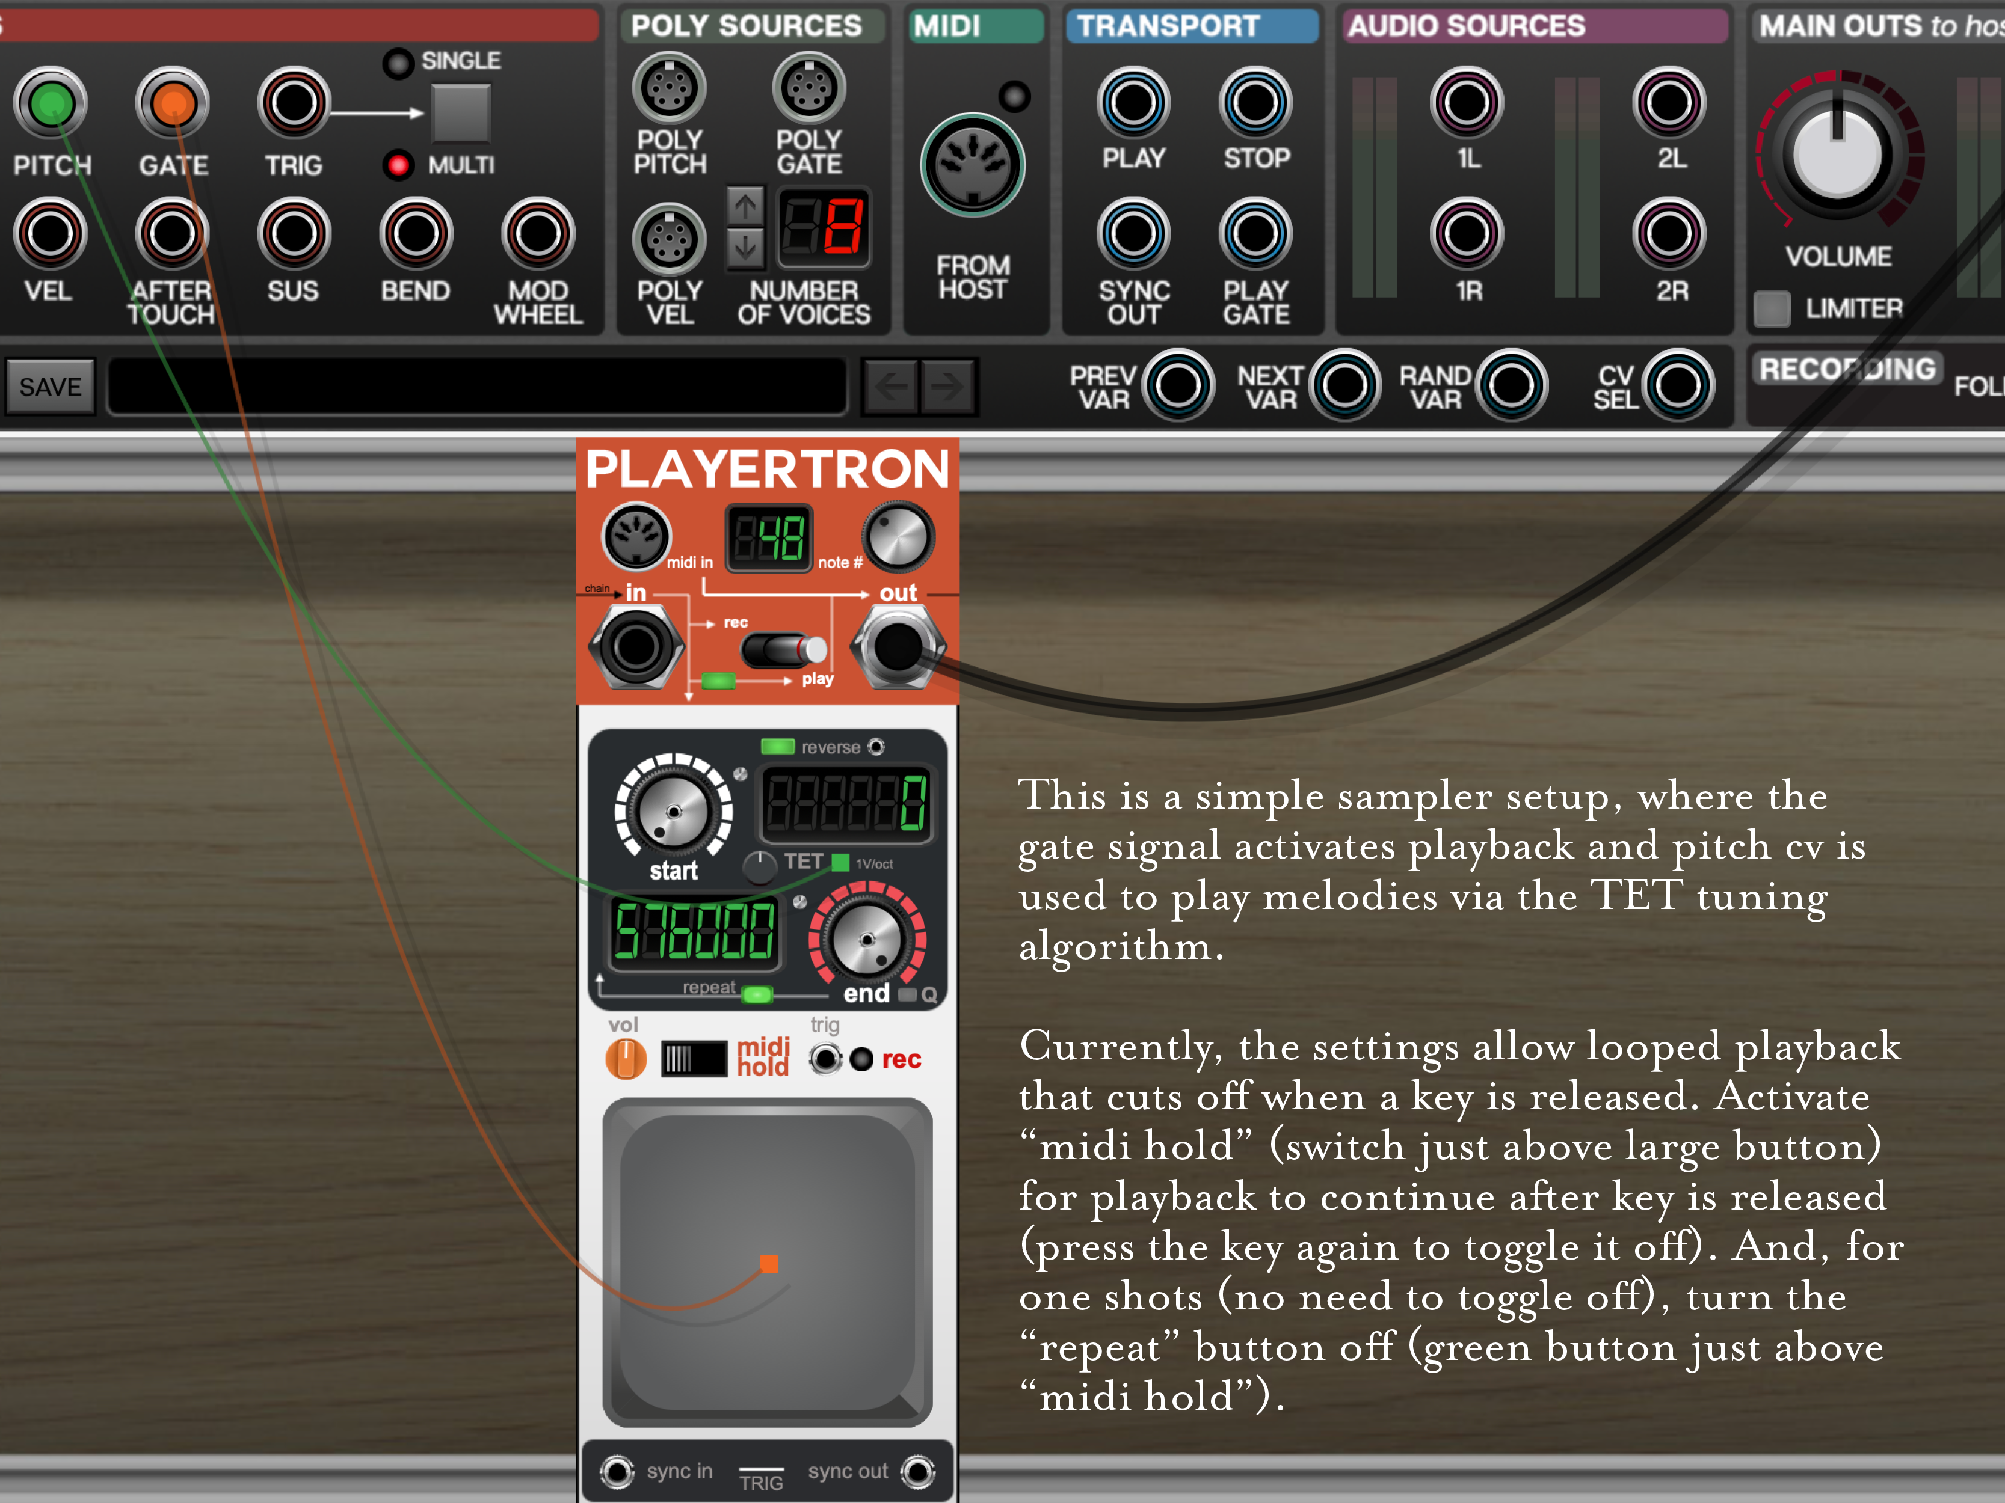Click the orange GATE output jack
Image resolution: width=2005 pixels, height=1503 pixels.
click(x=172, y=103)
